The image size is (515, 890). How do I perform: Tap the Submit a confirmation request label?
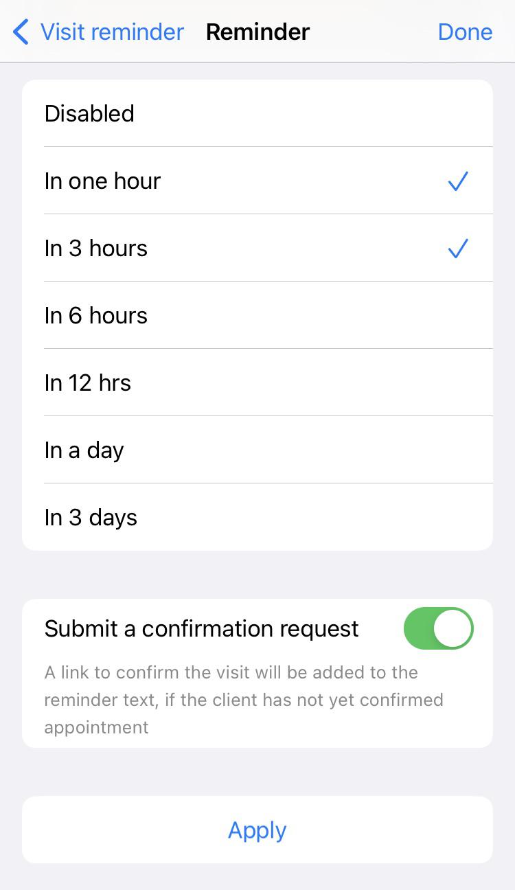(201, 628)
